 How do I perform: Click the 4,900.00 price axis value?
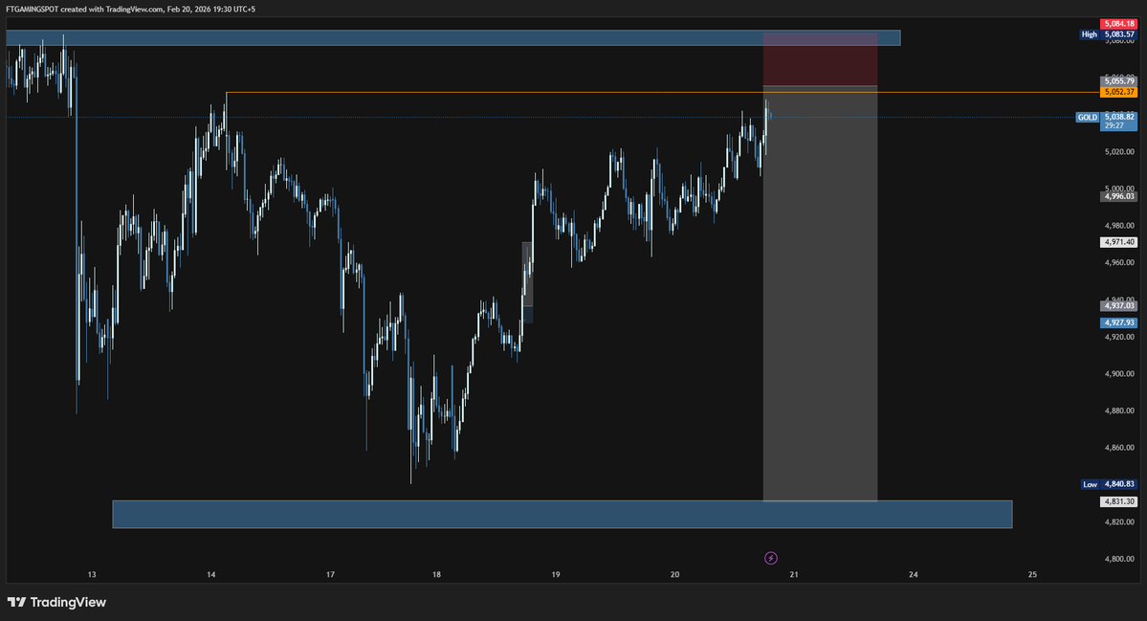point(1119,374)
